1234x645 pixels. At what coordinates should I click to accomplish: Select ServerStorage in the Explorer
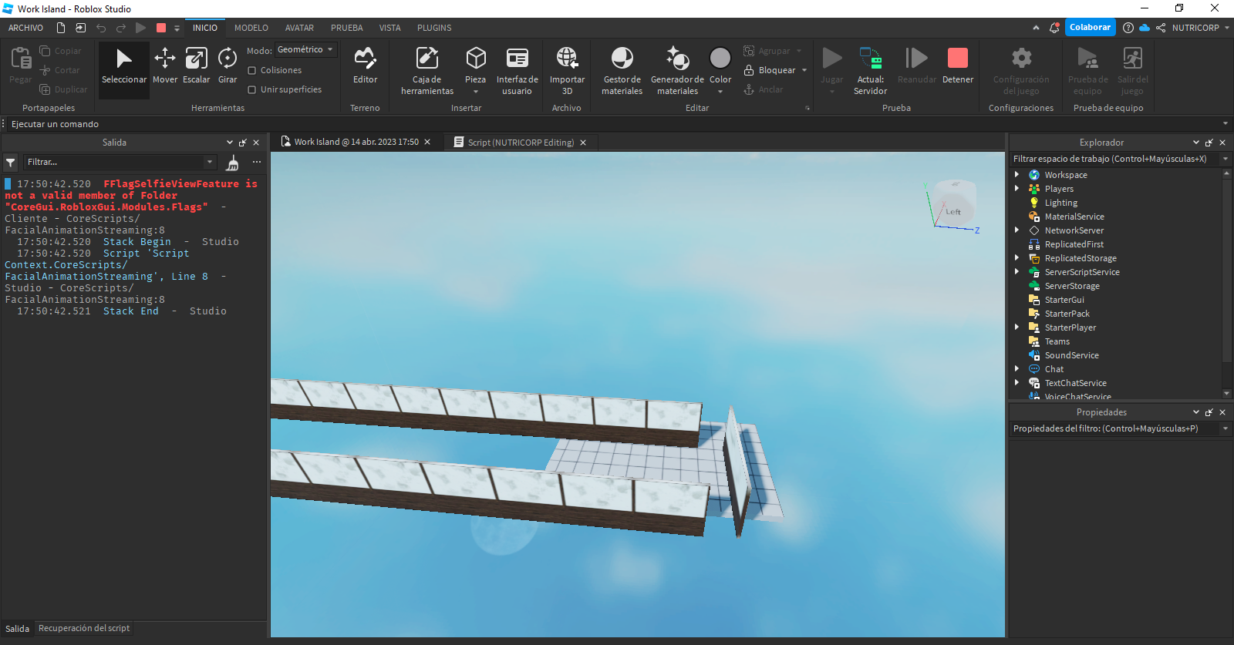(1072, 286)
